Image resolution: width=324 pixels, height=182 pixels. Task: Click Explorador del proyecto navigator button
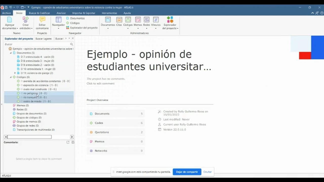(82, 28)
